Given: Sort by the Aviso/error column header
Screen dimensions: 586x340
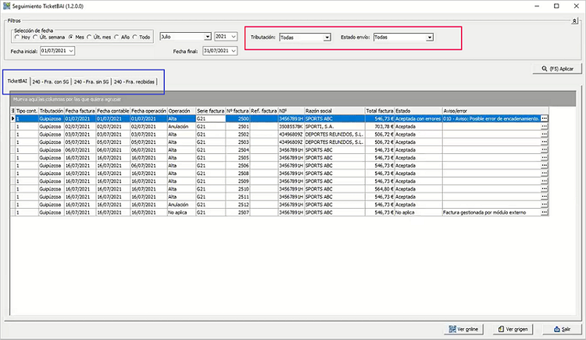Looking at the screenshot, I should 495,111.
